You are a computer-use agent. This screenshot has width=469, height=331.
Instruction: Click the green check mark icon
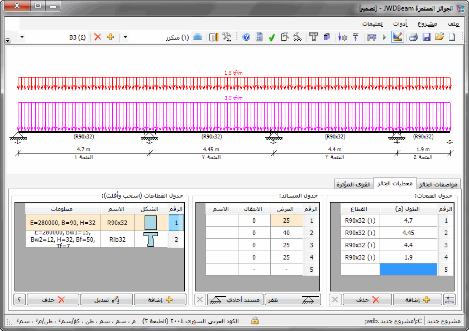tap(272, 37)
